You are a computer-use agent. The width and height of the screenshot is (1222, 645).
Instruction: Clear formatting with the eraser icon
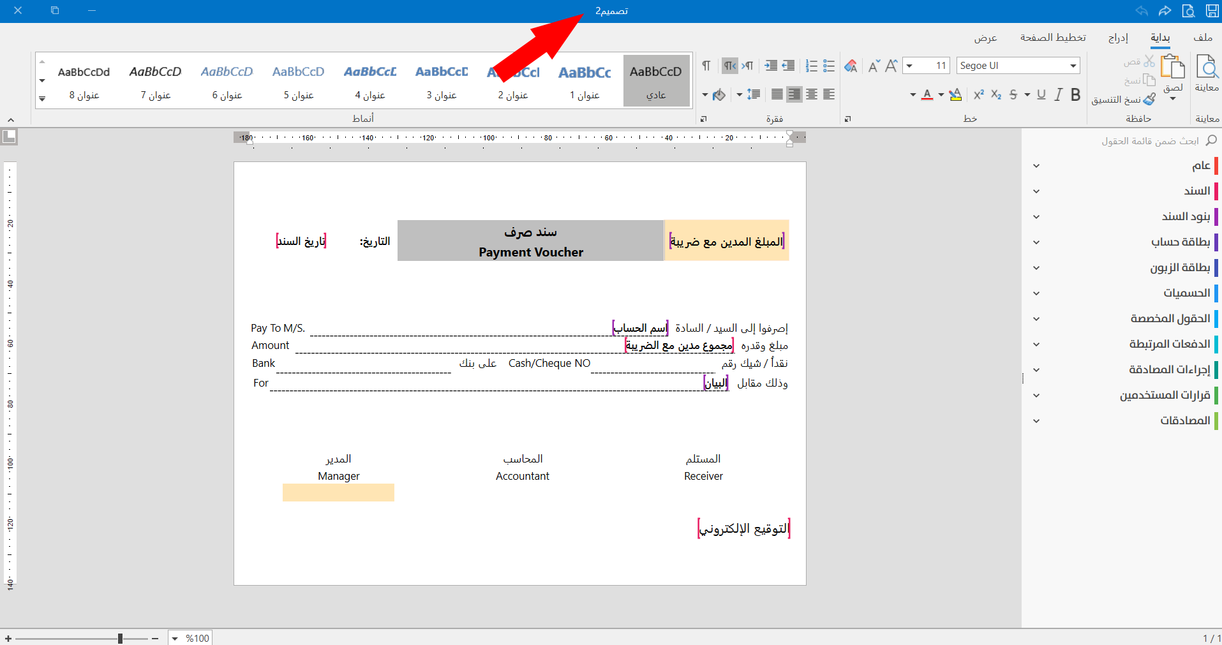pos(851,66)
